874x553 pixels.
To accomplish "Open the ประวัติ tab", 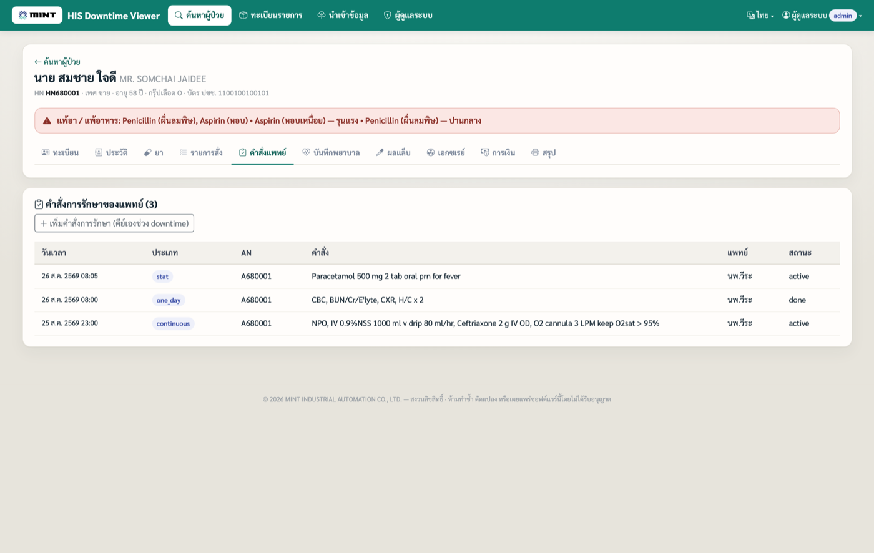I will (111, 152).
